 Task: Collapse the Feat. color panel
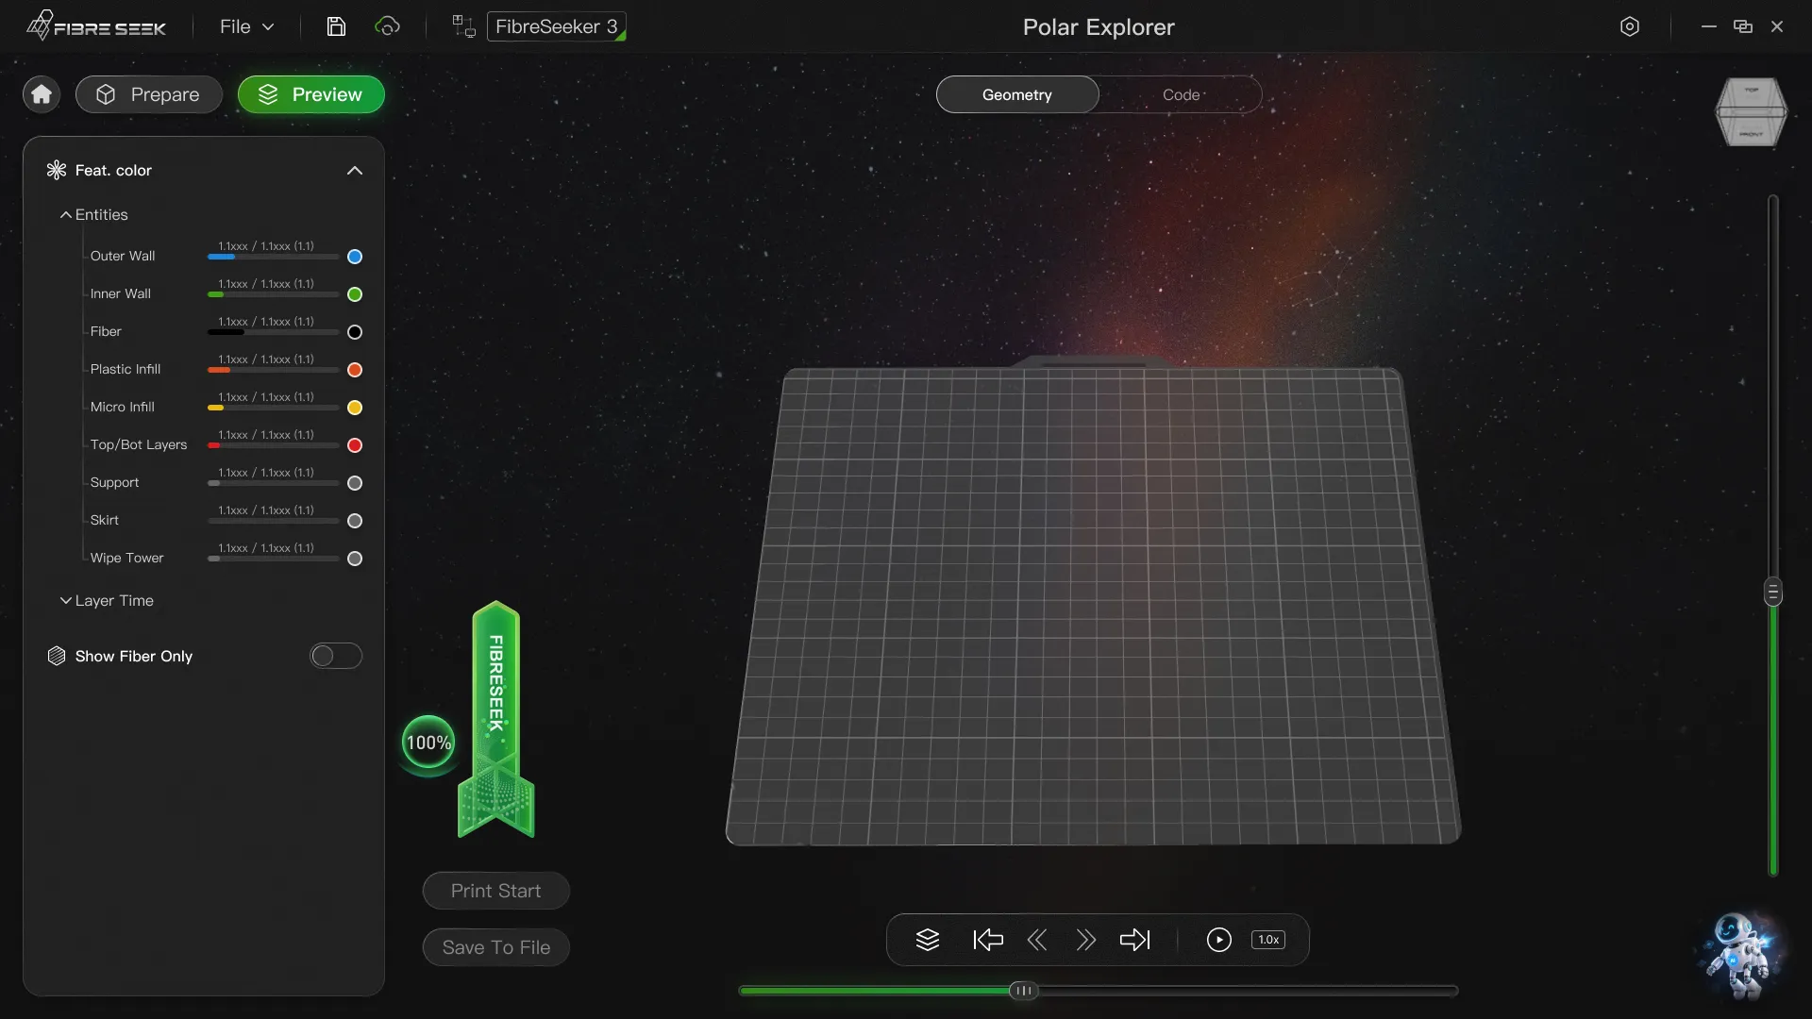[354, 171]
